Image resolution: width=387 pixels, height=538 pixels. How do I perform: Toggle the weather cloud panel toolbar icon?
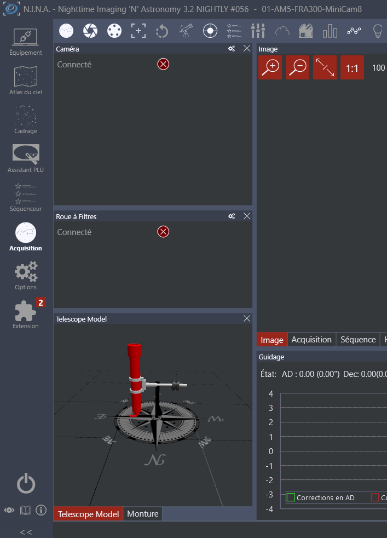(x=282, y=32)
